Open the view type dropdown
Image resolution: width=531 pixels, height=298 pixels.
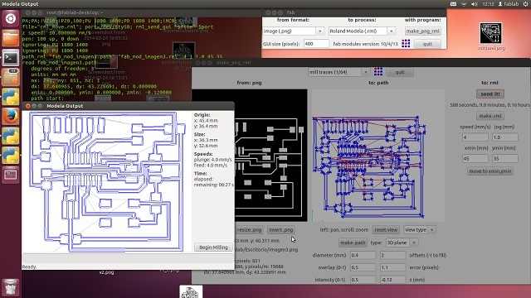pos(419,230)
